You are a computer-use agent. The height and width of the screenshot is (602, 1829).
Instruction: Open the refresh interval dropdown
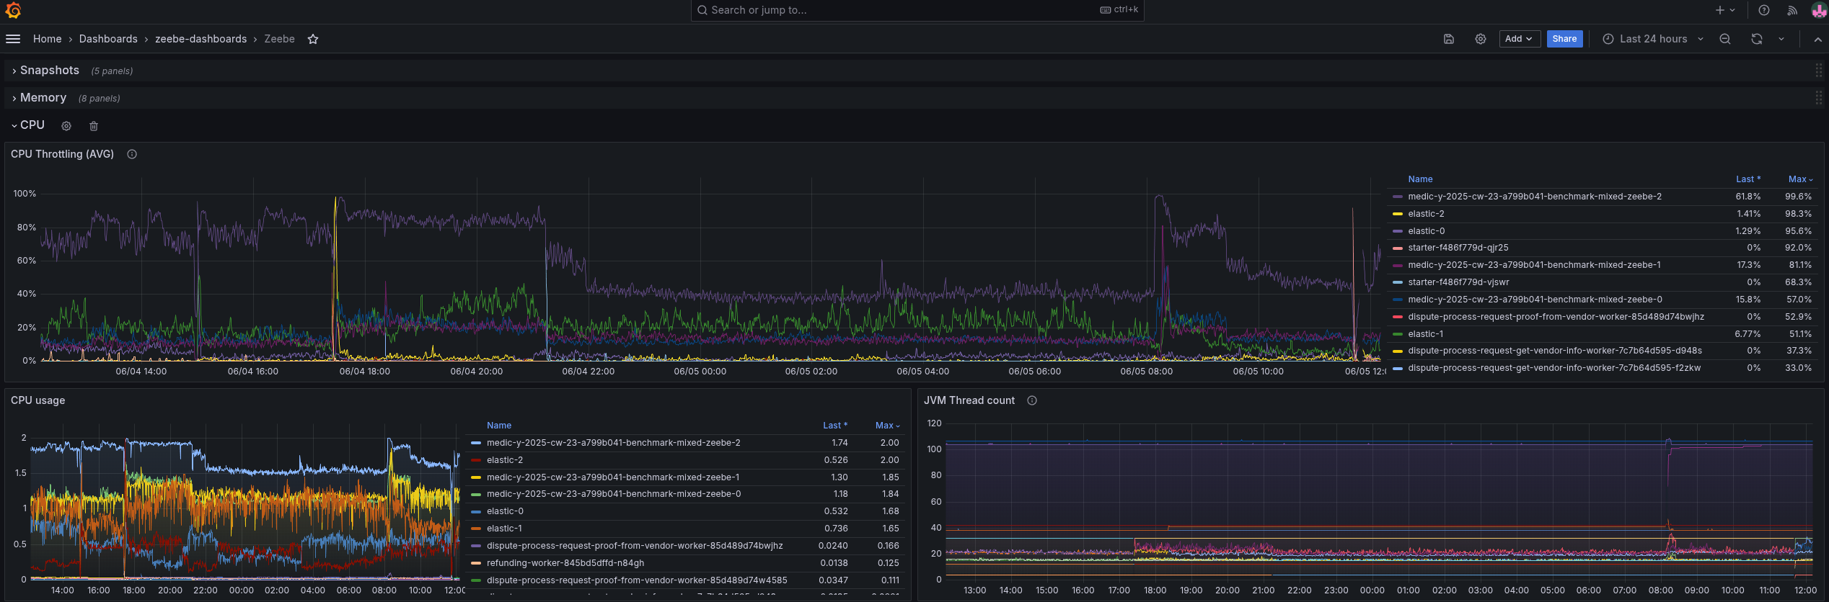click(1781, 39)
